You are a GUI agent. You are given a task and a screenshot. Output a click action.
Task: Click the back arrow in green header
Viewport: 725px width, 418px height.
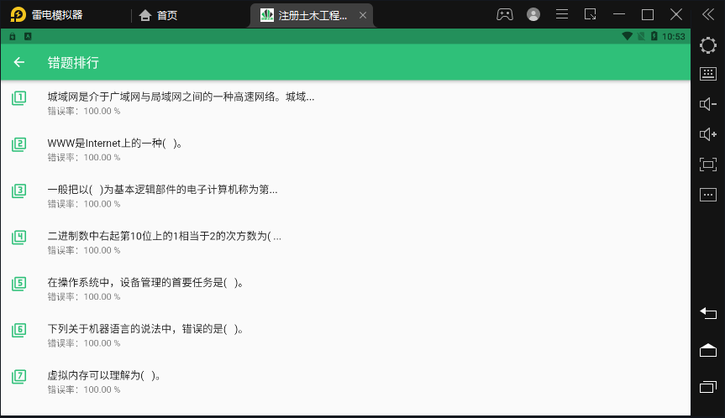[19, 62]
